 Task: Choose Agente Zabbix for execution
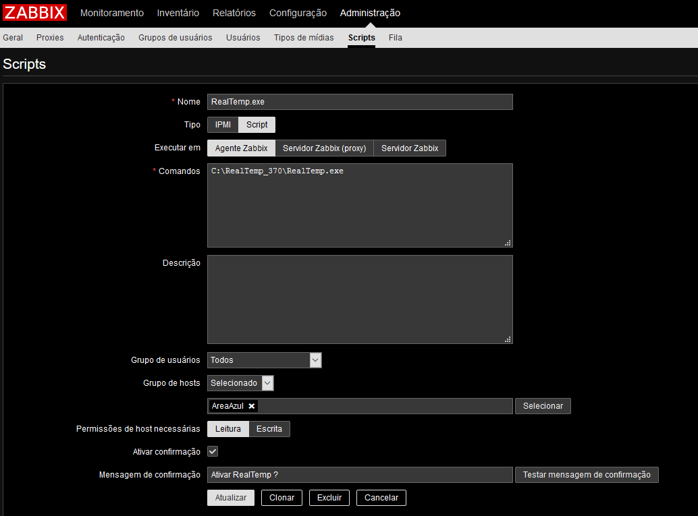[x=241, y=148]
